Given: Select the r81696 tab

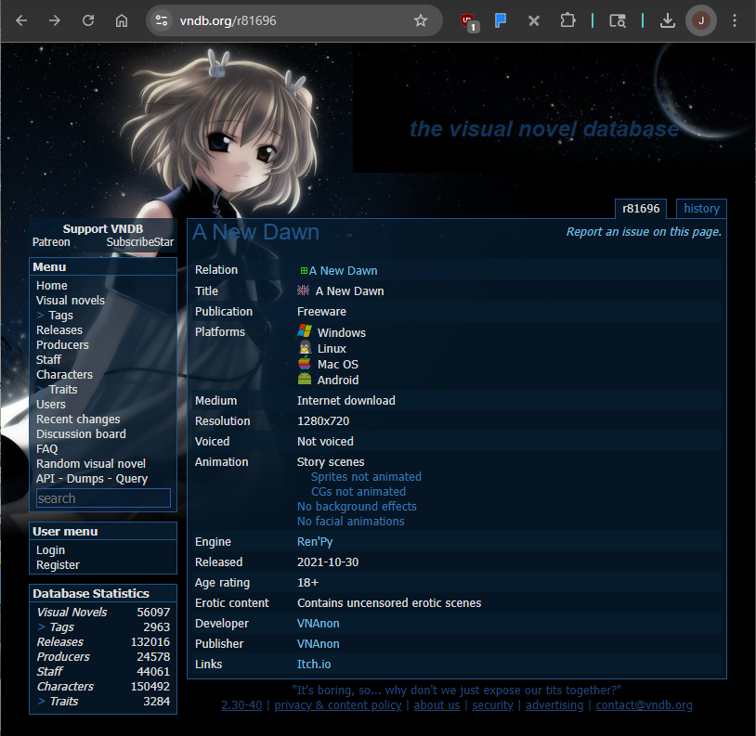Looking at the screenshot, I should pyautogui.click(x=641, y=209).
